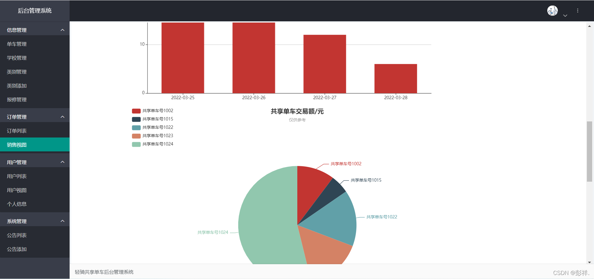594x279 pixels.
Task: Click the 共享单车号1015 pie label
Action: tap(366, 180)
